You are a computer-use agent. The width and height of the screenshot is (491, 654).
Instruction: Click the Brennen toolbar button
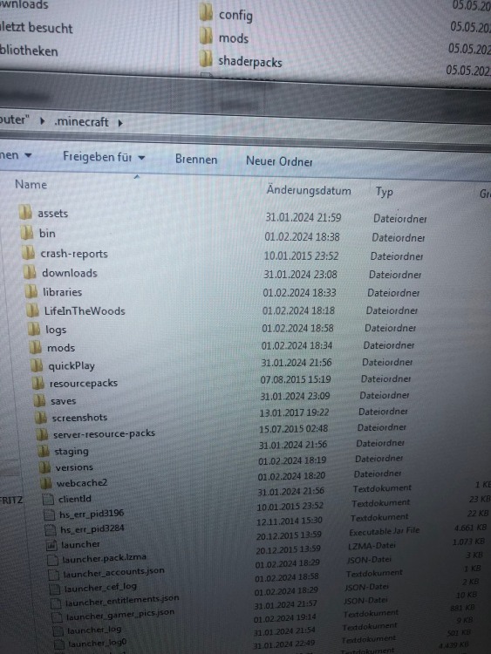(x=196, y=160)
